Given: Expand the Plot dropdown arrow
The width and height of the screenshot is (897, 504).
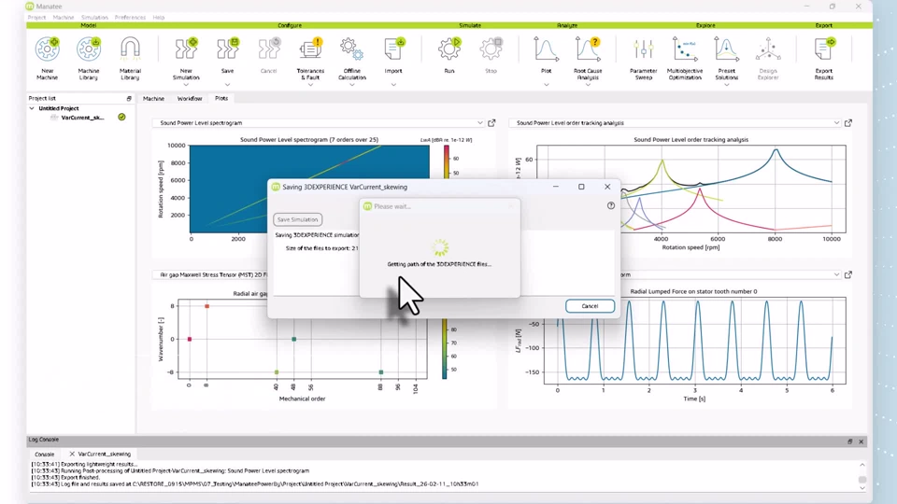Looking at the screenshot, I should pyautogui.click(x=547, y=85).
